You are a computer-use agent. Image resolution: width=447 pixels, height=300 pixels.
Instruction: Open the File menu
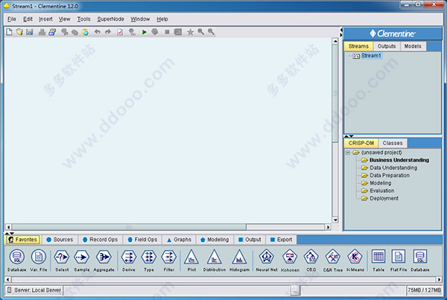[x=12, y=19]
